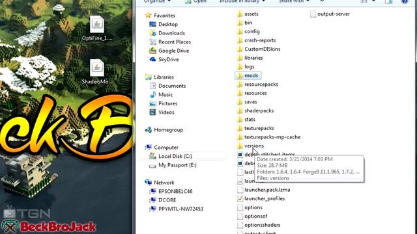This screenshot has width=417, height=234.
Task: Select the libraries folder in file list
Action: pyautogui.click(x=250, y=58)
